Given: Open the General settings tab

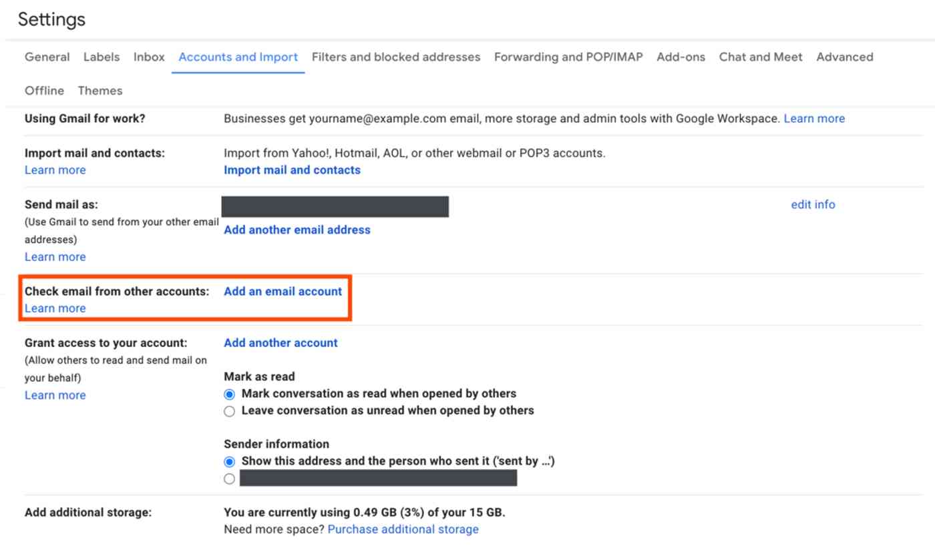Looking at the screenshot, I should [x=47, y=57].
